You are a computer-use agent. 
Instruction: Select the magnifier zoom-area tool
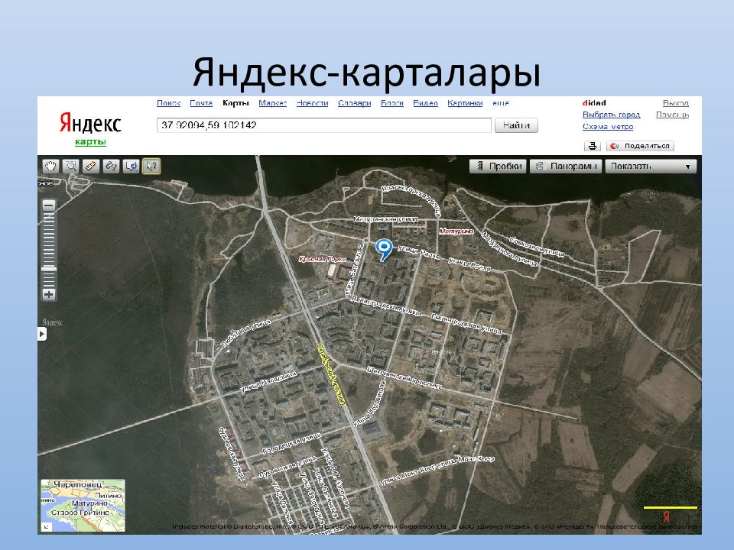pos(70,166)
